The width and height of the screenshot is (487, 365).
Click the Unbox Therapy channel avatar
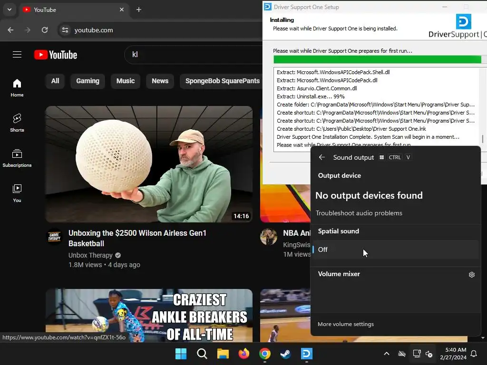click(x=54, y=237)
